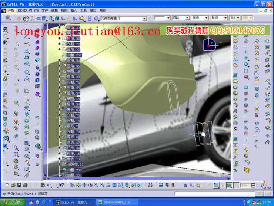274x206 pixels.
Task: Click the Save icon in bottom toolbar
Action: pyautogui.click(x=19, y=185)
